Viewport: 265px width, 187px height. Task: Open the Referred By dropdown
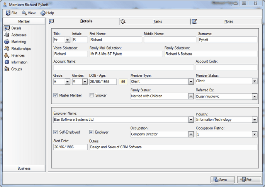[255, 96]
